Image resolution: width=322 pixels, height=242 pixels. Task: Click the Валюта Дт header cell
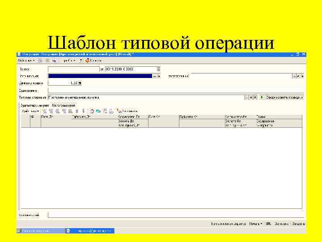tap(133, 121)
